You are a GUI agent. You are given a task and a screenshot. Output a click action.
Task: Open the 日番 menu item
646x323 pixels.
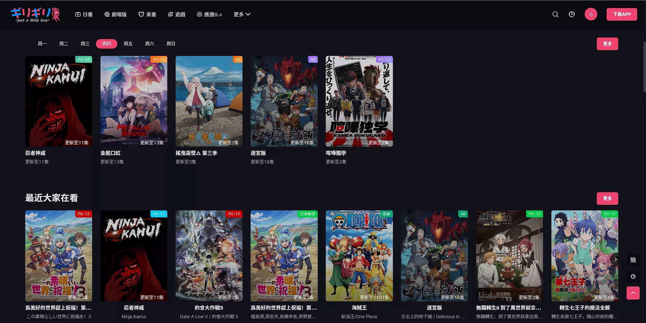point(84,14)
